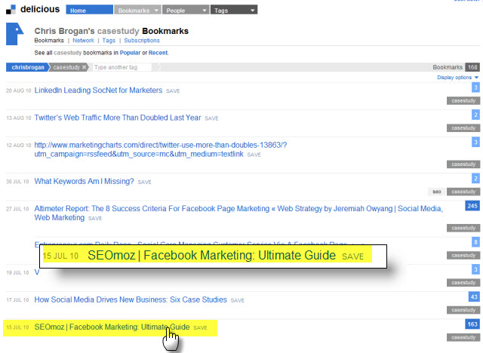Click the 43 saves count badge
Screen dimensions: 483x353
tap(475, 297)
